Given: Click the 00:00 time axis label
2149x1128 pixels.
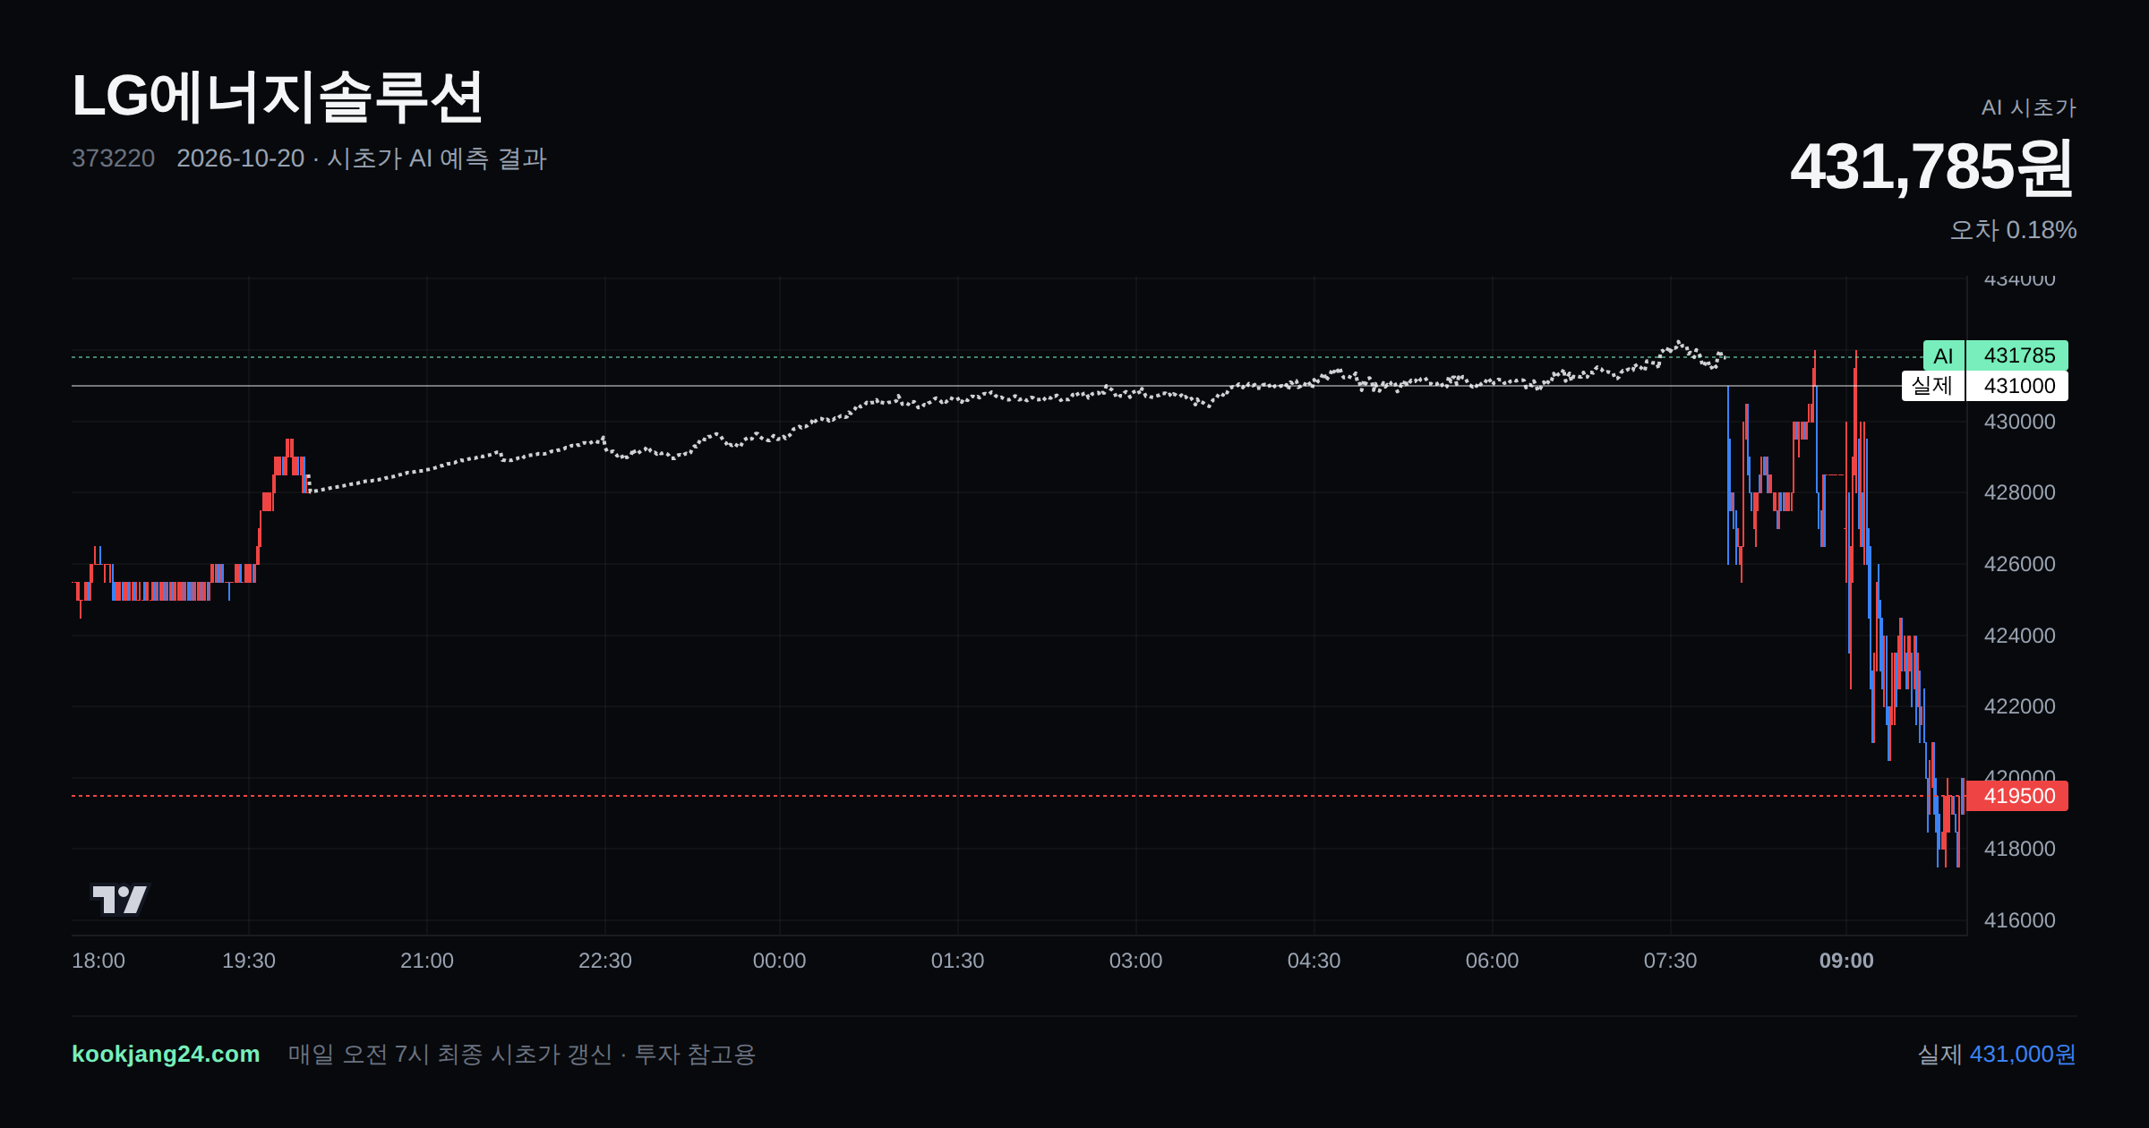Looking at the screenshot, I should tap(779, 961).
